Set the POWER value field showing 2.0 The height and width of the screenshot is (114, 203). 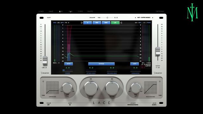point(68,68)
